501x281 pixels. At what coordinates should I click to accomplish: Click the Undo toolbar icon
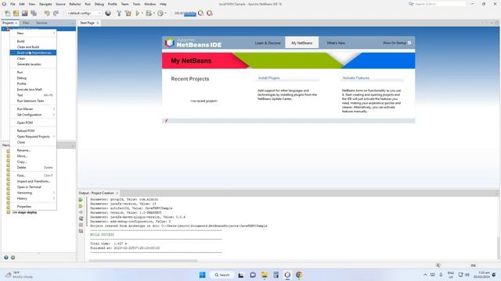(x=47, y=13)
